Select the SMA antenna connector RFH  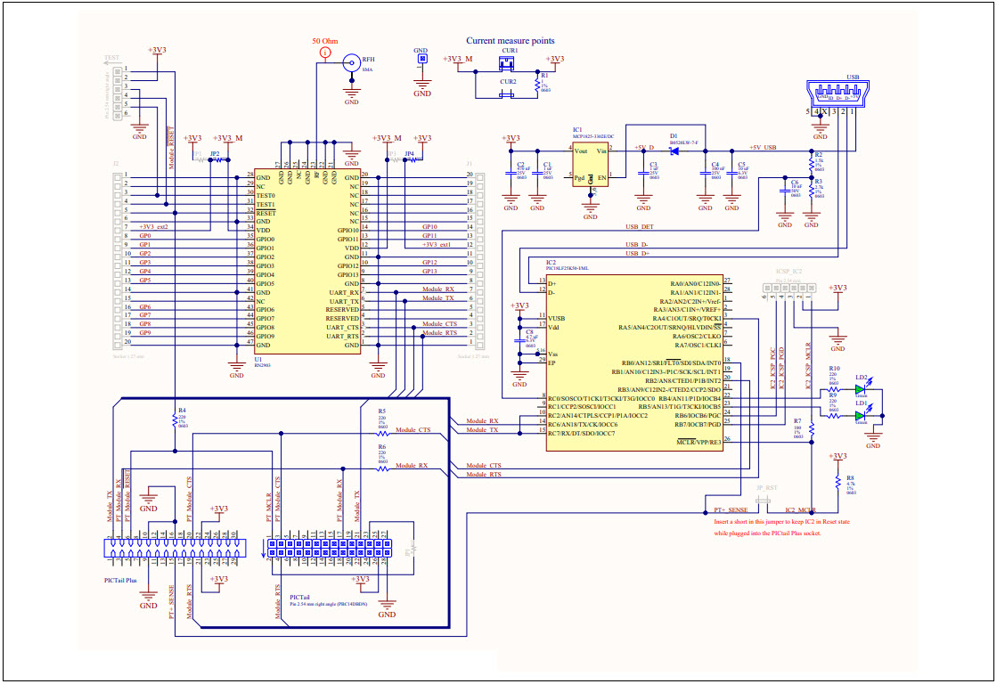(x=351, y=62)
